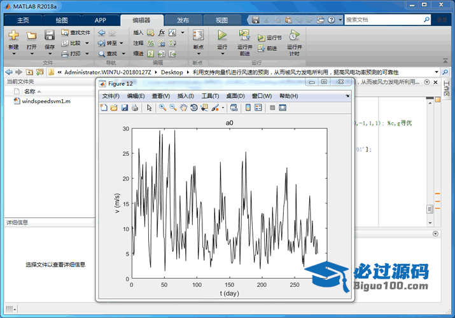Toggle the Edit Plot arrow tool
Screen dimensions: 455x318
(x=150, y=107)
